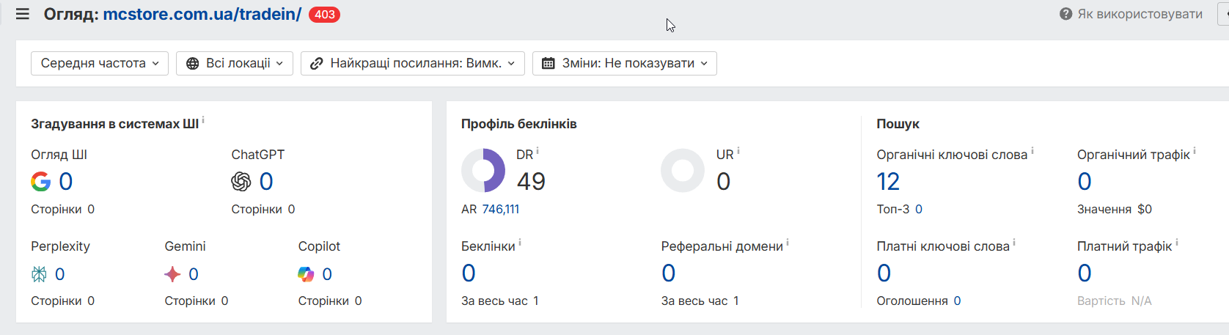The height and width of the screenshot is (335, 1229).
Task: Click the Perplexity logo icon
Action: [x=39, y=274]
